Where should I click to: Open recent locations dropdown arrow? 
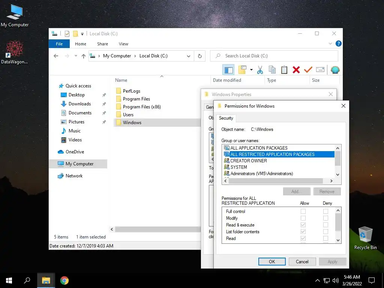[x=76, y=56]
